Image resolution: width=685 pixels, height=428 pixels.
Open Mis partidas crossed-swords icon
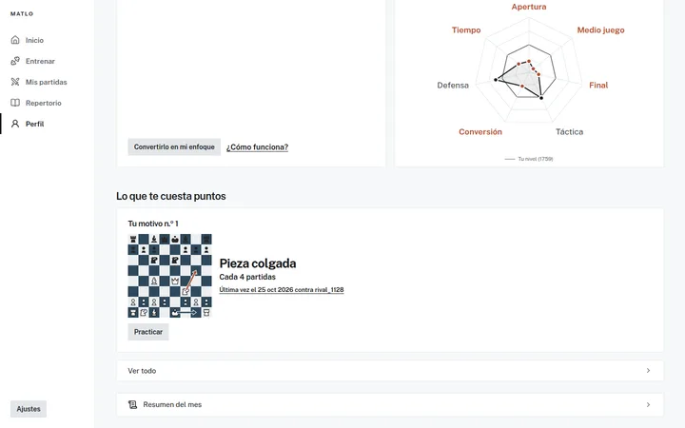[x=15, y=82]
